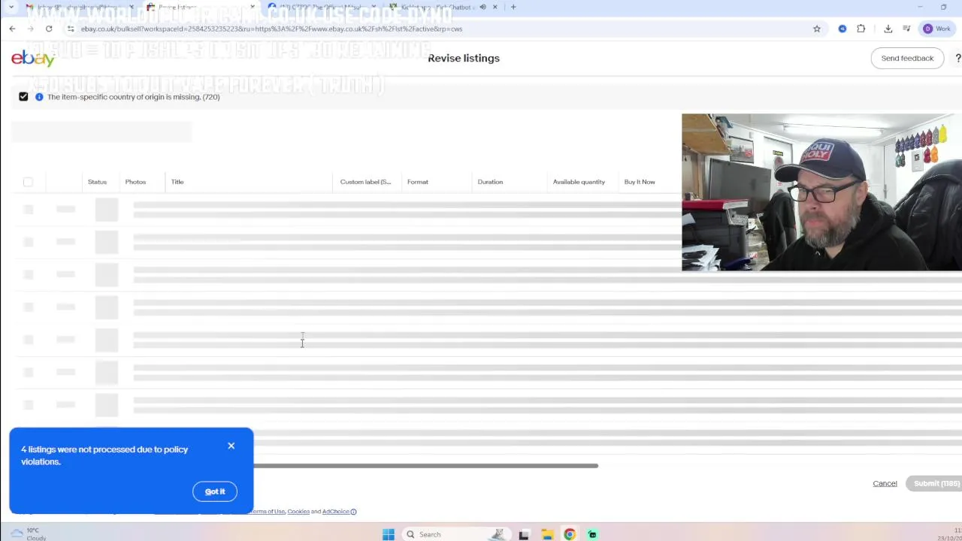Open the Extensions puzzle-piece icon

coord(861,29)
